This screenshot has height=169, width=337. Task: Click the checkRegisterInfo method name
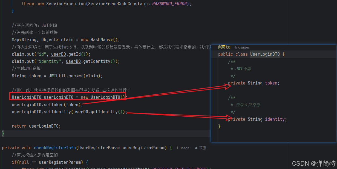[x=55, y=148]
